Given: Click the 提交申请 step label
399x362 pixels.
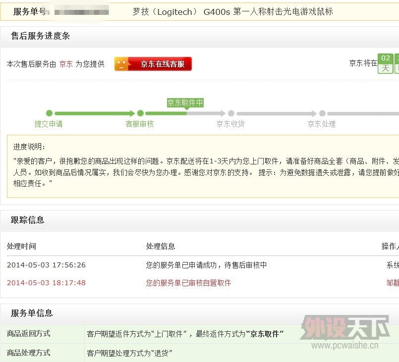Looking at the screenshot, I should pyautogui.click(x=49, y=124).
